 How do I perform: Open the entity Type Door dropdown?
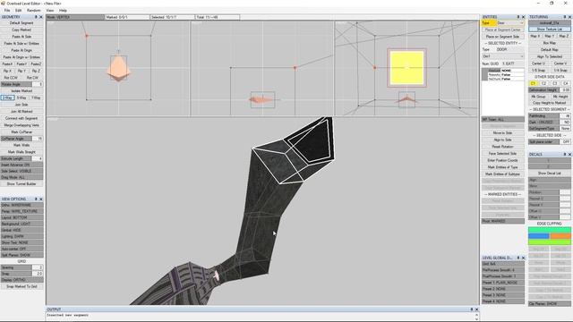pos(510,23)
